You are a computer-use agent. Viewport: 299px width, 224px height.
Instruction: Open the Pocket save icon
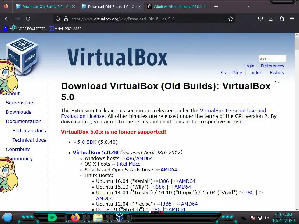point(260,19)
